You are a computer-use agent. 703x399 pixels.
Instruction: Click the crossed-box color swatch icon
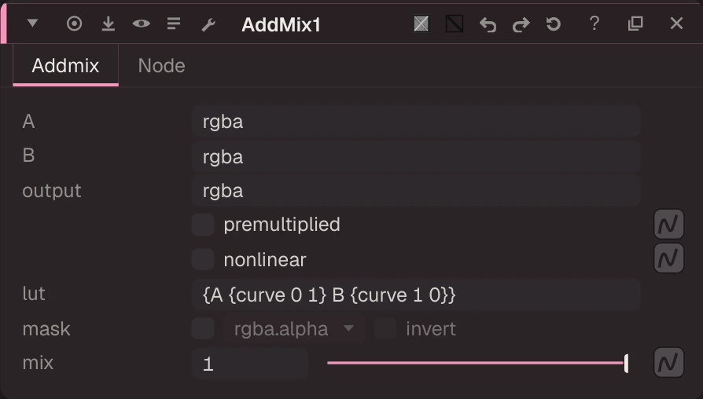point(421,24)
